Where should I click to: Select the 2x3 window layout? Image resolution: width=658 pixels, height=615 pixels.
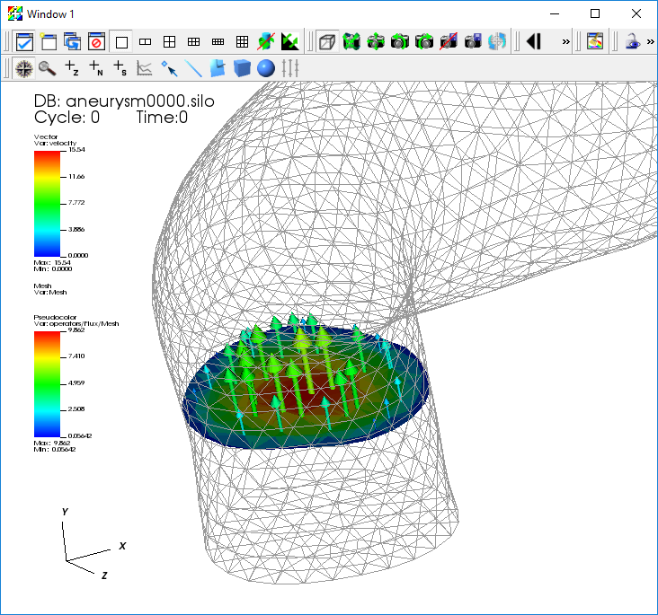click(193, 42)
